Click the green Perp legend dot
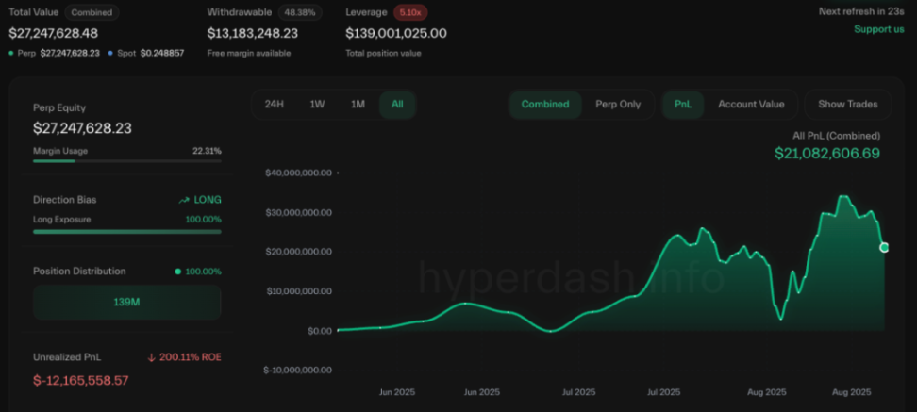The width and height of the screenshot is (917, 412). pos(11,53)
